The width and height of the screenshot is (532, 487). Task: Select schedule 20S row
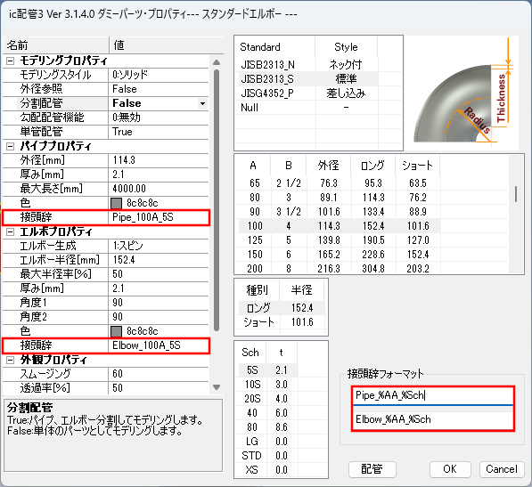tap(268, 399)
